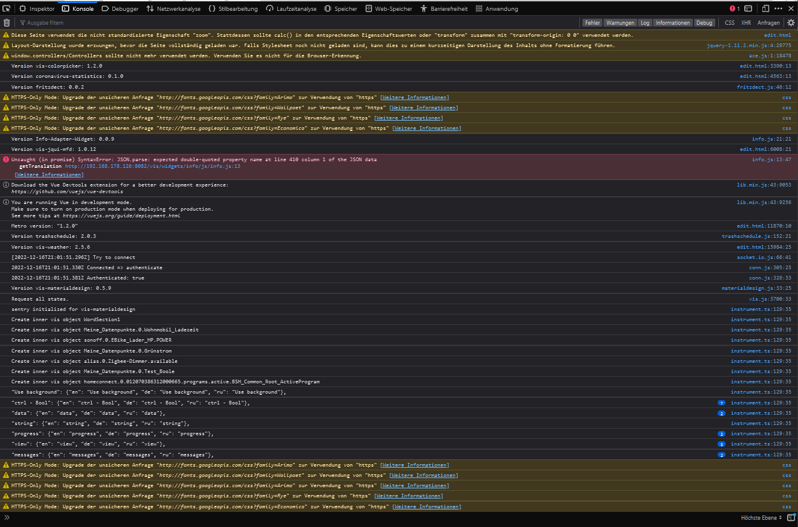The height and width of the screenshot is (527, 798).
Task: Open the github.com/vuejs/vue-devtools link
Action: click(67, 191)
